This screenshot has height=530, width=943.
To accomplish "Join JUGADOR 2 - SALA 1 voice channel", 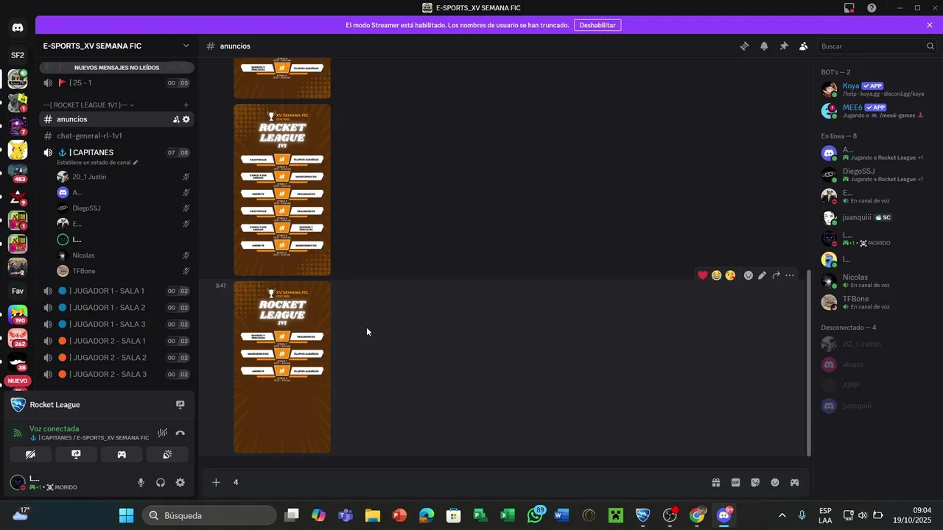I will (x=116, y=341).
